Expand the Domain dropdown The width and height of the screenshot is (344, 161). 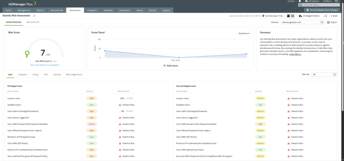(322, 22)
